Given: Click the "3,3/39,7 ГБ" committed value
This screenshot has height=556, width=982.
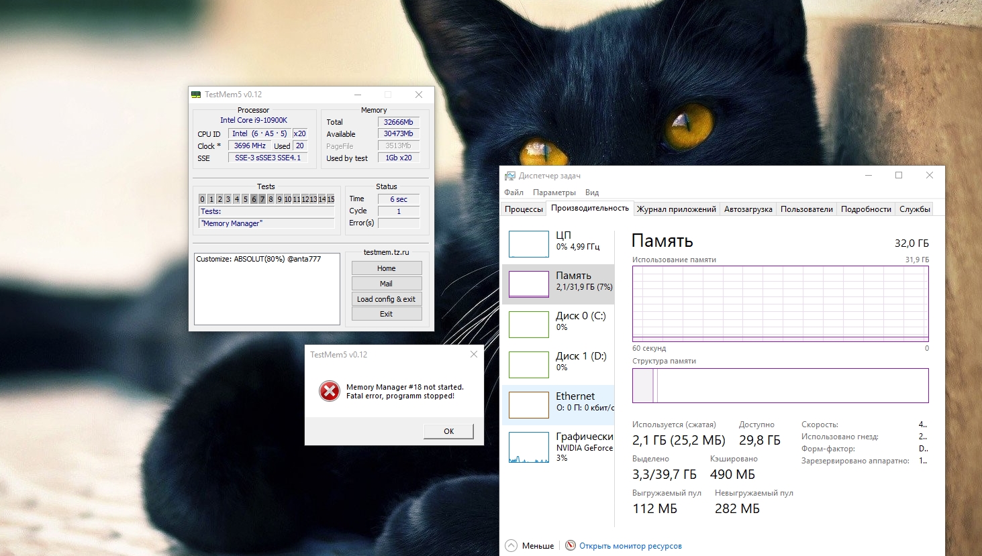Looking at the screenshot, I should 665,474.
